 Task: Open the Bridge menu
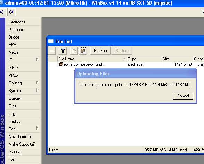23,37
